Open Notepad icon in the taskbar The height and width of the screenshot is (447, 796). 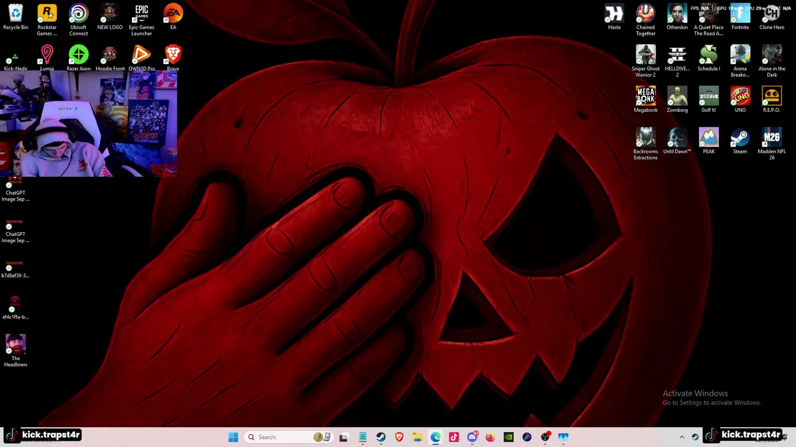(x=363, y=437)
